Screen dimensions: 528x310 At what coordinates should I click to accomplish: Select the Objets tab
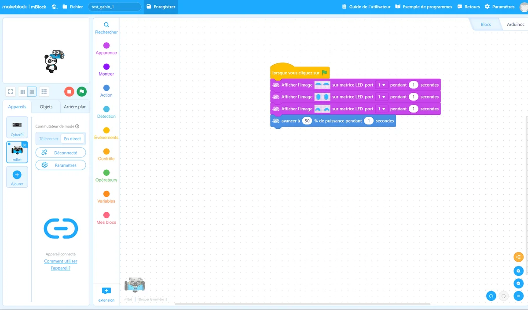point(46,107)
